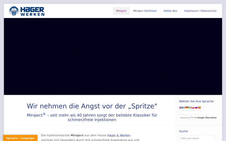Click the Wählen Sie Ihre Sprache heading

coord(196,101)
